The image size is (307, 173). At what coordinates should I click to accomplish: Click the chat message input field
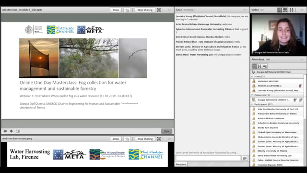(x=208, y=158)
